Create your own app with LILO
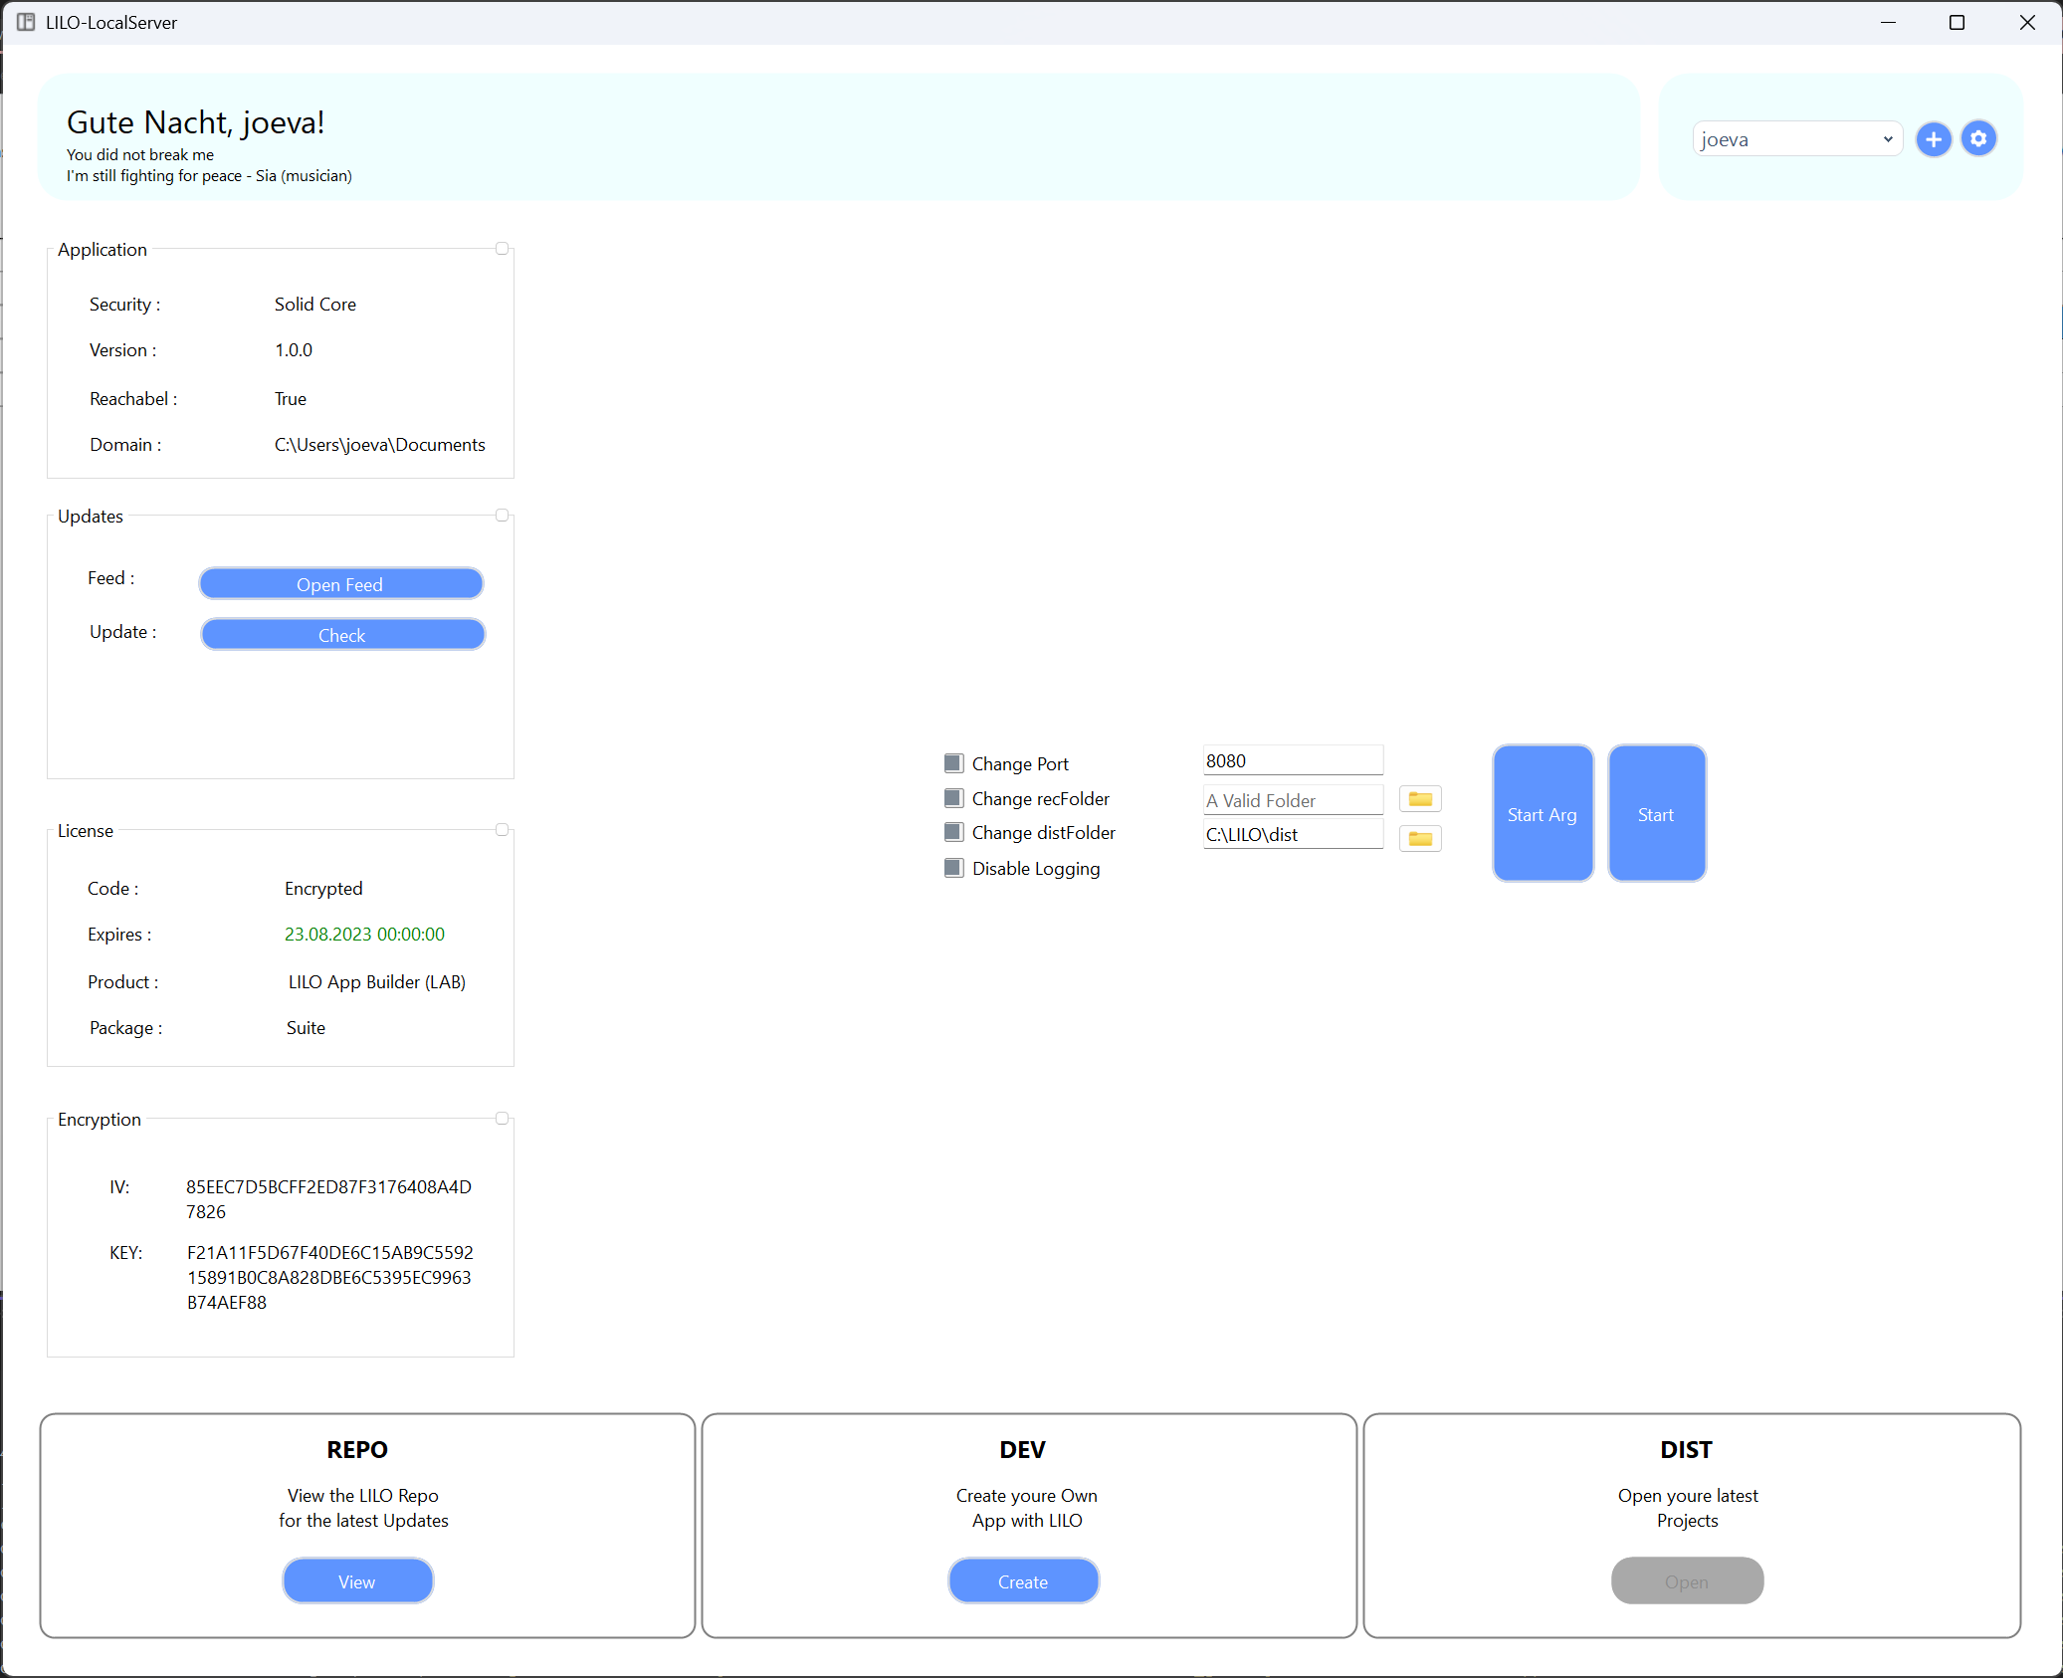 point(1023,1580)
